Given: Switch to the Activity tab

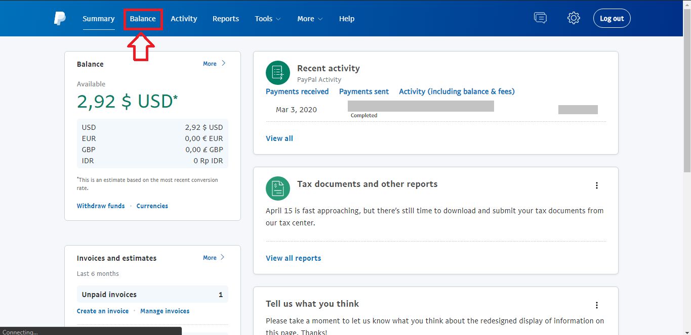Looking at the screenshot, I should pos(184,19).
